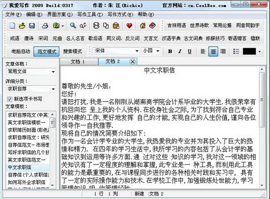Open the 小四 font size dropdown
270x199 pixels.
[x=151, y=51]
